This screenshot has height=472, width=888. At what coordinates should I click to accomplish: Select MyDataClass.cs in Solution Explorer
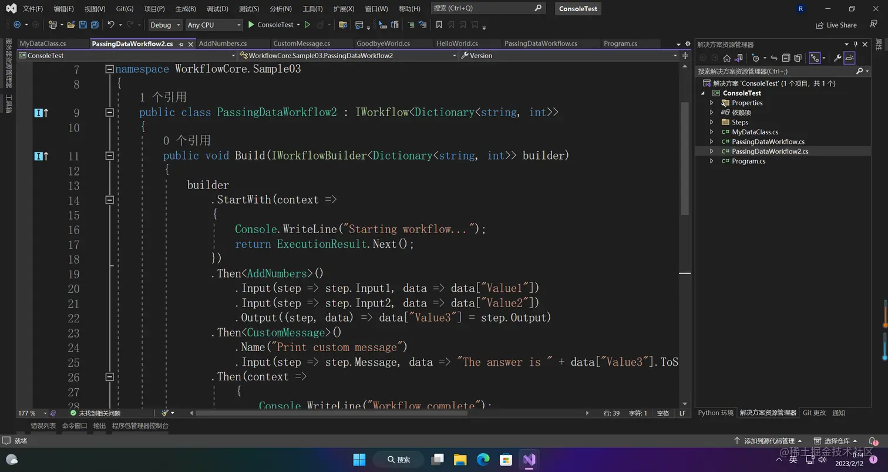pos(755,132)
